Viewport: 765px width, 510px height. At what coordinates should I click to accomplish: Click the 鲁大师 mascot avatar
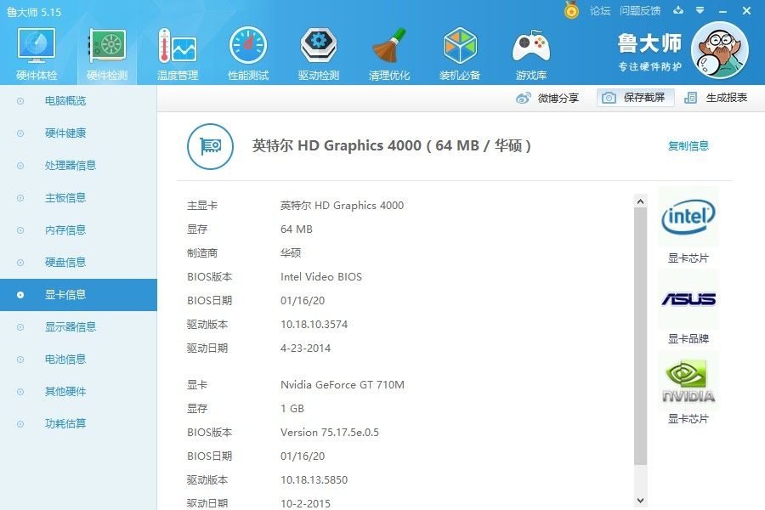click(x=720, y=50)
